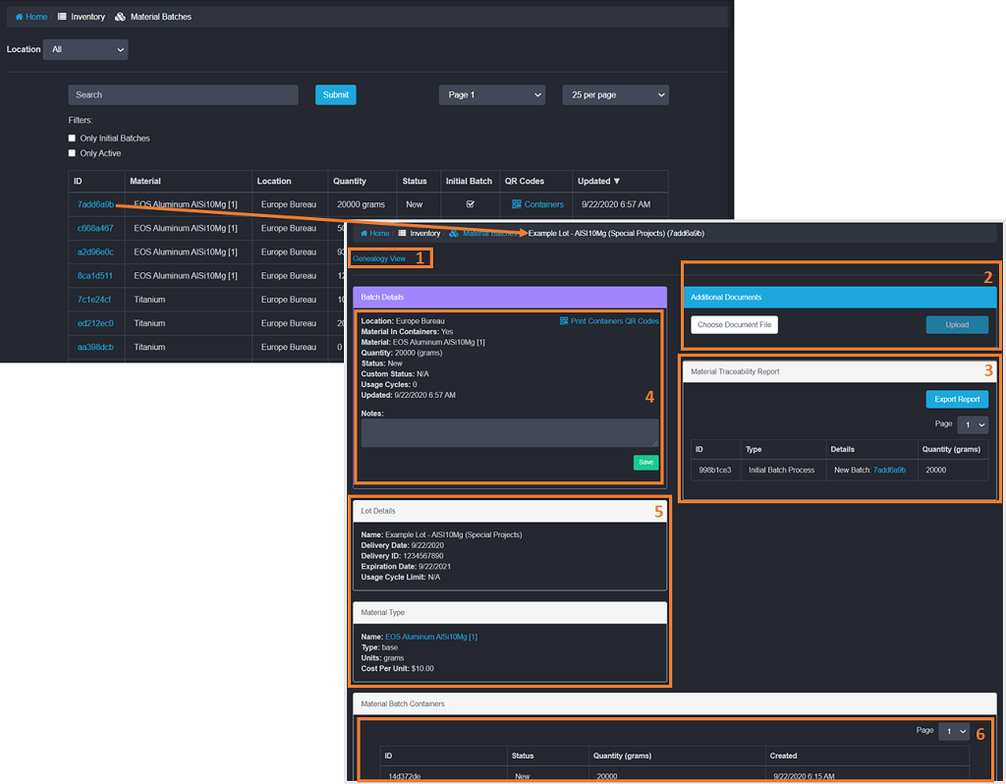Open the 25 per page dropdown

(615, 95)
